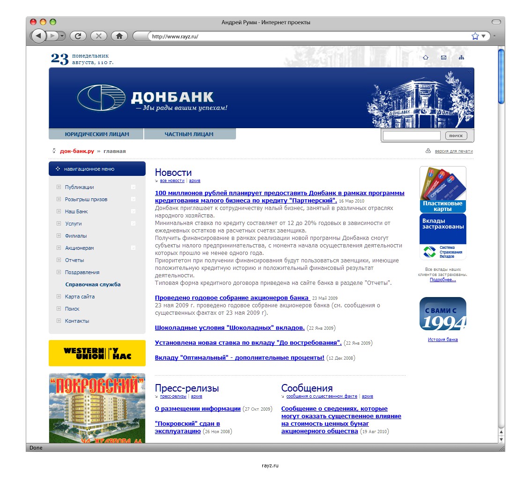Open Вкладу Оптимальный news link
This screenshot has width=531, height=479.
[239, 357]
